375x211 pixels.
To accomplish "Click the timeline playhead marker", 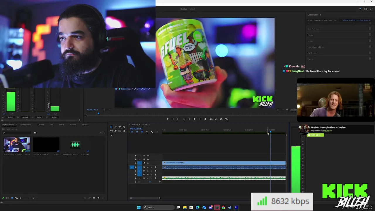I will 270,132.
